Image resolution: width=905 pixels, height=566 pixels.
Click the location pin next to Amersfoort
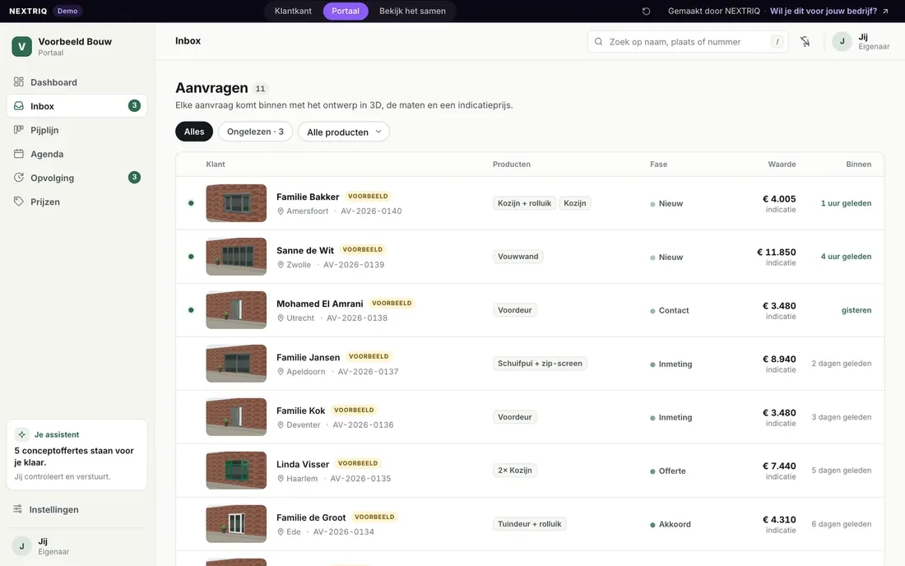pos(281,211)
